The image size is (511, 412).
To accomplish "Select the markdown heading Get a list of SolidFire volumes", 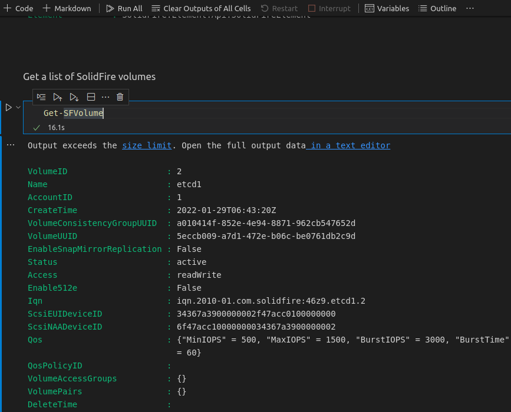I will point(90,77).
